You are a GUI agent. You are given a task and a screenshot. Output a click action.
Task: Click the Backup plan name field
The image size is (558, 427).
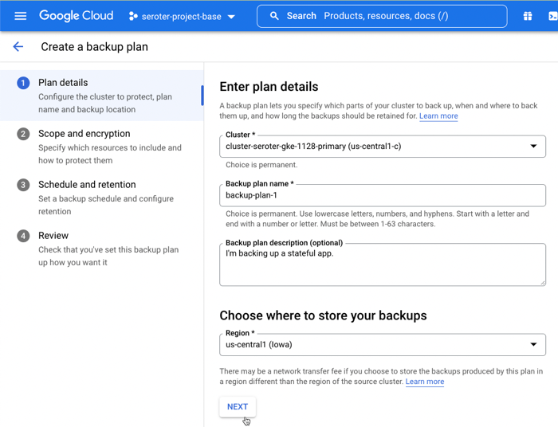[383, 195]
